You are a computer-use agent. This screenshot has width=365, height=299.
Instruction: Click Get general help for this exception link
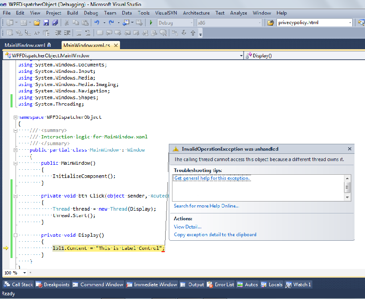(212, 178)
